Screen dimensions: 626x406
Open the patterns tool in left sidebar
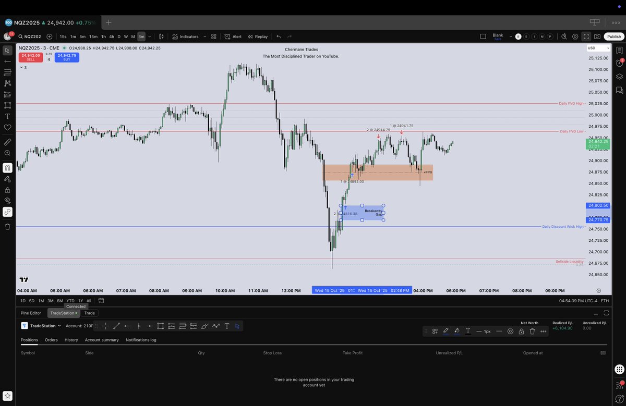pyautogui.click(x=7, y=83)
